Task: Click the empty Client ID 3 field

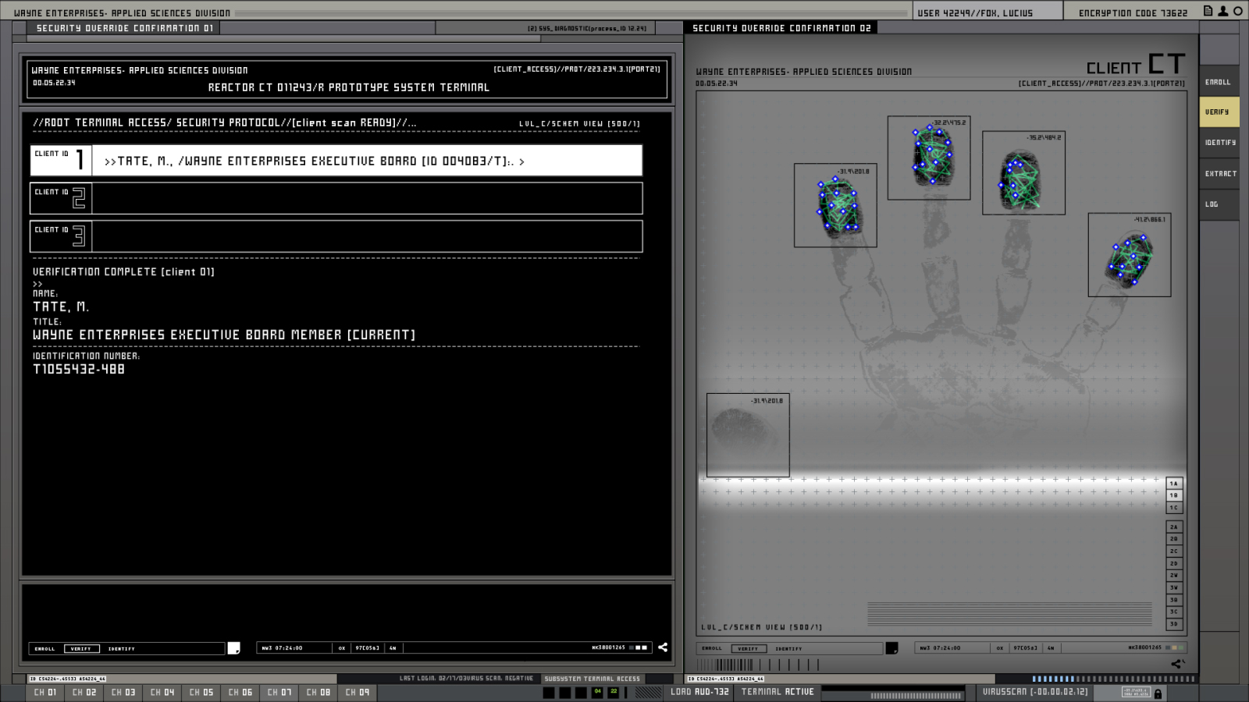Action: (x=336, y=236)
